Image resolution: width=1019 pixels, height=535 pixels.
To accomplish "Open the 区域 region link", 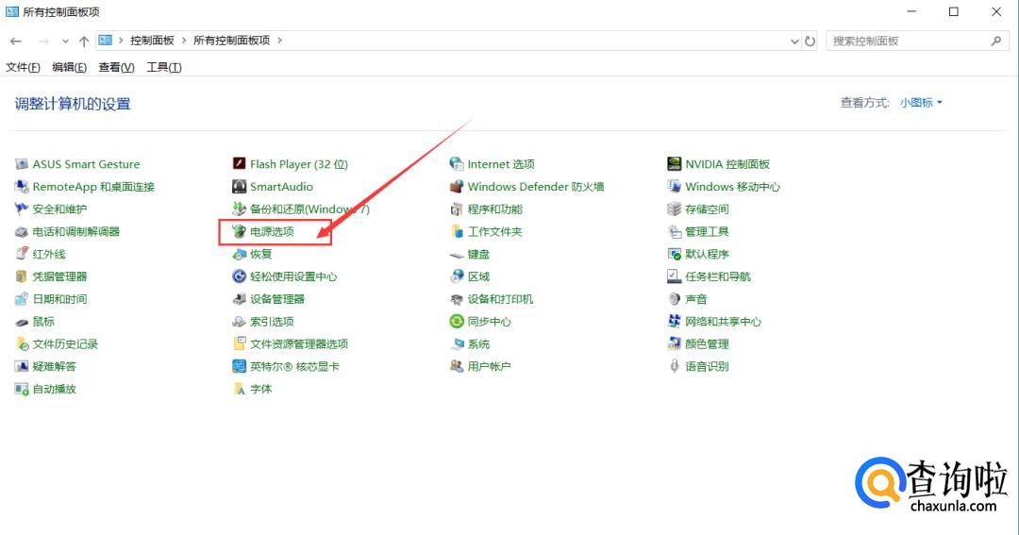I will click(478, 276).
